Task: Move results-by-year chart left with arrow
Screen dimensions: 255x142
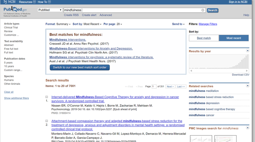Action: (x=191, y=71)
